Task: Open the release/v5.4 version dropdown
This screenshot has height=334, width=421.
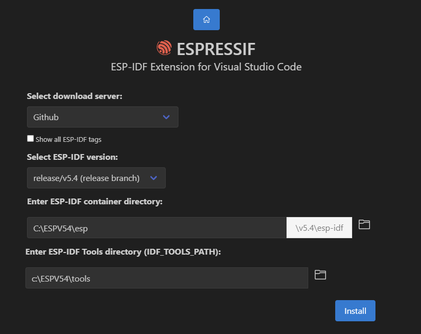Action: (x=96, y=178)
